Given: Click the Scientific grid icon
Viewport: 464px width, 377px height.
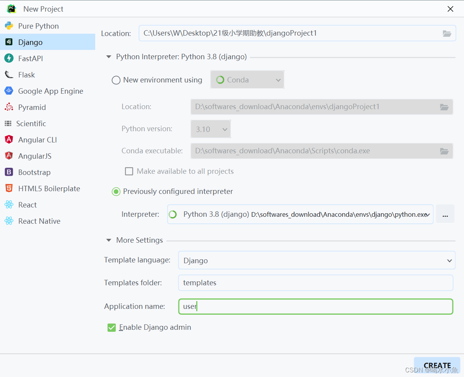Looking at the screenshot, I should [x=8, y=123].
